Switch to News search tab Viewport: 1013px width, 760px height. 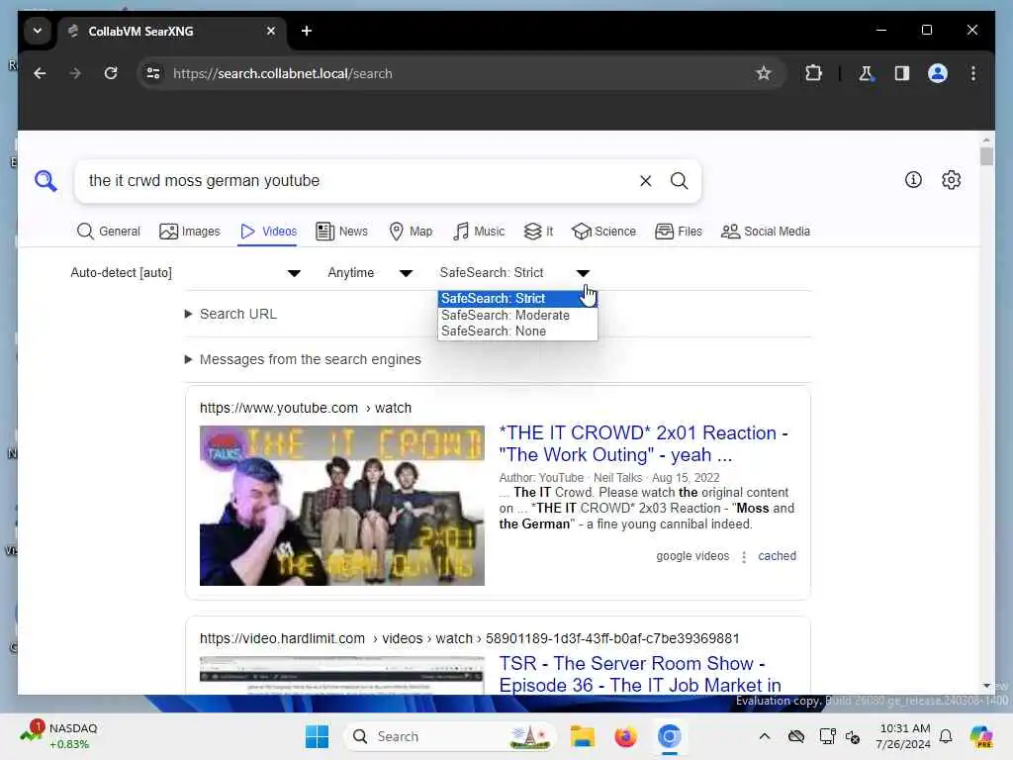[x=341, y=232]
